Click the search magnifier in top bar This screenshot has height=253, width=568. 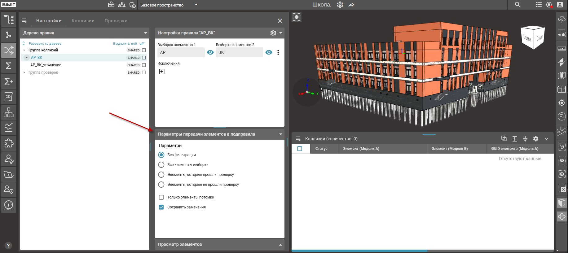tap(517, 5)
